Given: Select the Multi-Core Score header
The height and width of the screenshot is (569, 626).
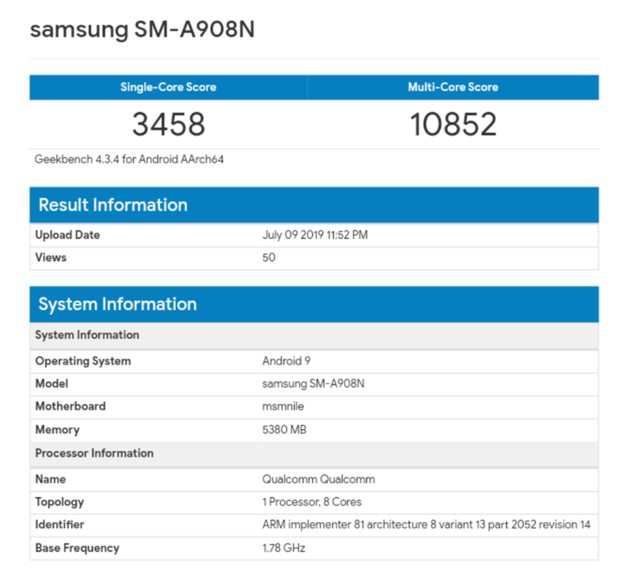Looking at the screenshot, I should (x=452, y=87).
